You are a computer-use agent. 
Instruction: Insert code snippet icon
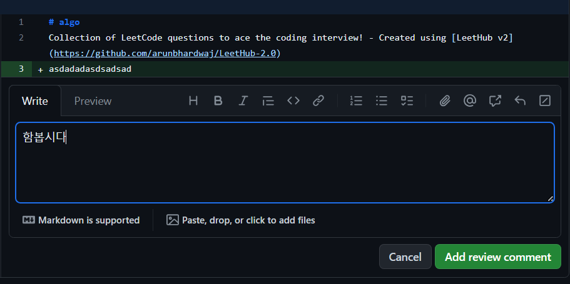point(293,100)
